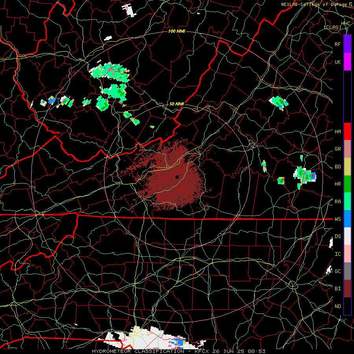Viewport: 354px width, 354px height.
Task: Click the blue WS legend swatch
Action: coord(347,219)
